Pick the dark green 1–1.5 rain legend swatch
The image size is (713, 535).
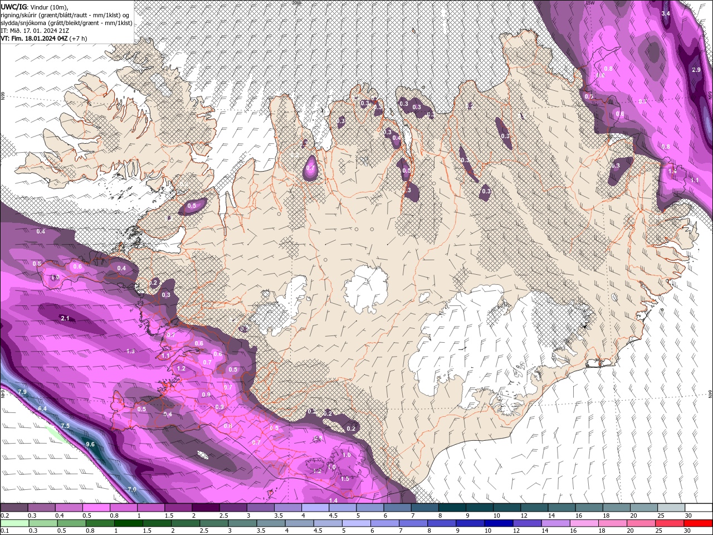pos(129,523)
